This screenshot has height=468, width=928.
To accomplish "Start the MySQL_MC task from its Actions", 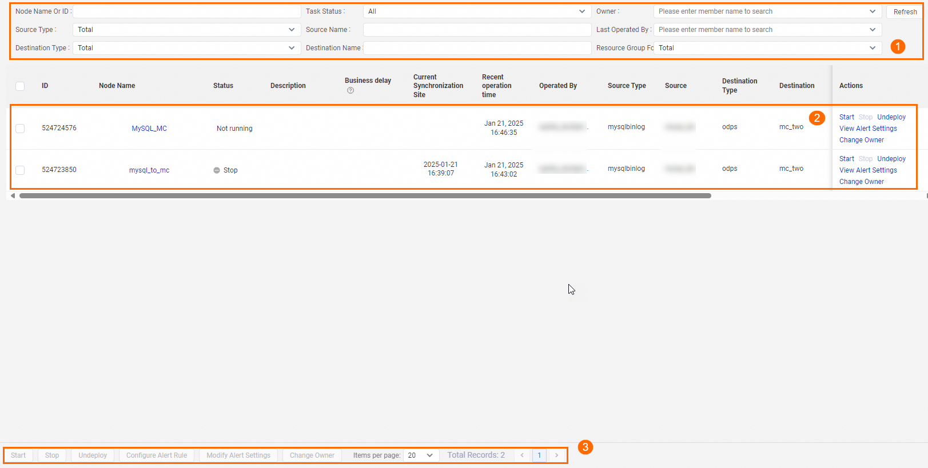I will point(847,117).
